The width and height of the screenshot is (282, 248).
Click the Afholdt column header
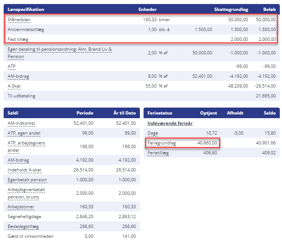tap(235, 113)
